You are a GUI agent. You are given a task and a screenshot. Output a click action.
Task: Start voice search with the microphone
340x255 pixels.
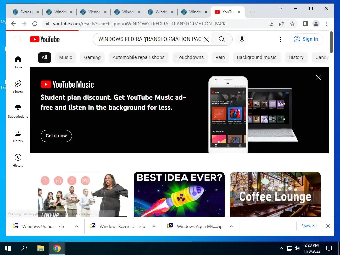pyautogui.click(x=242, y=39)
